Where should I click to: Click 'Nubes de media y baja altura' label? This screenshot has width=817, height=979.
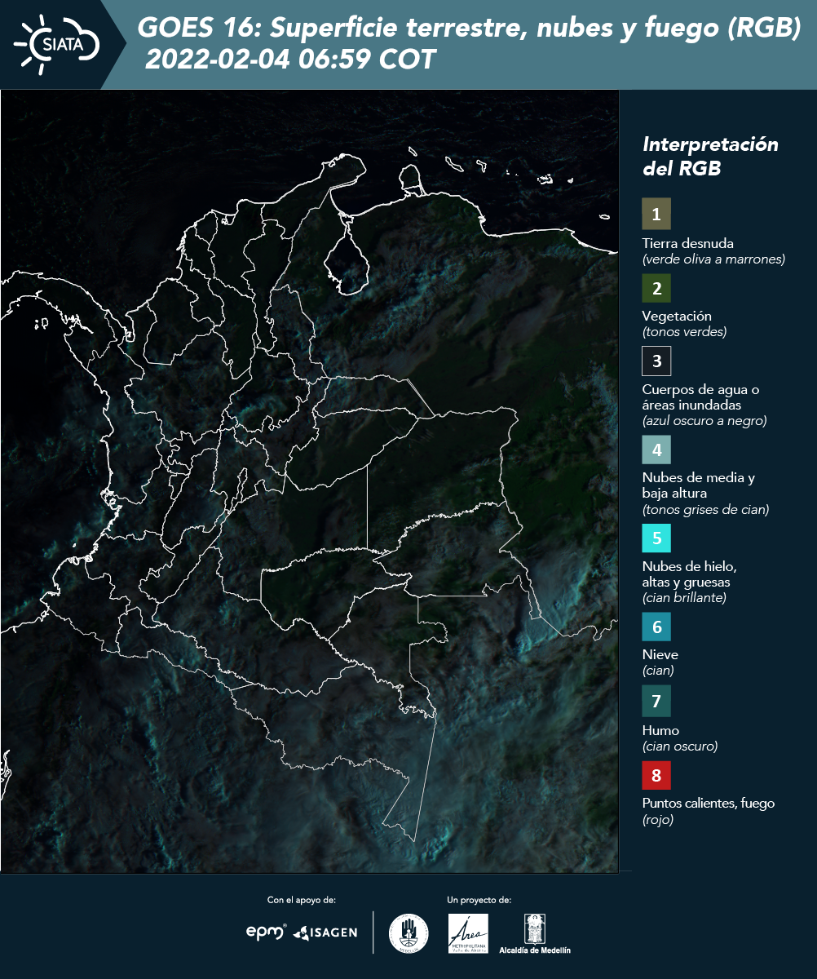click(x=699, y=485)
